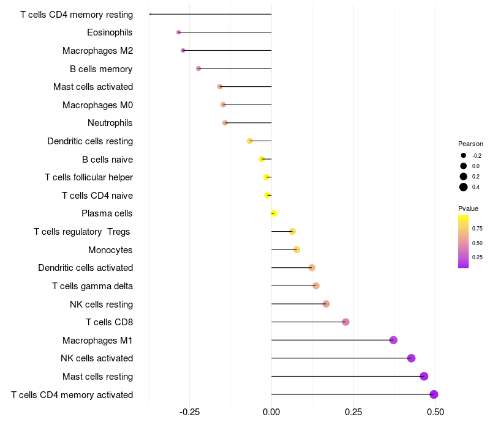
Task: Click the Macrophages M1 lollipop dot
Action: (x=393, y=340)
